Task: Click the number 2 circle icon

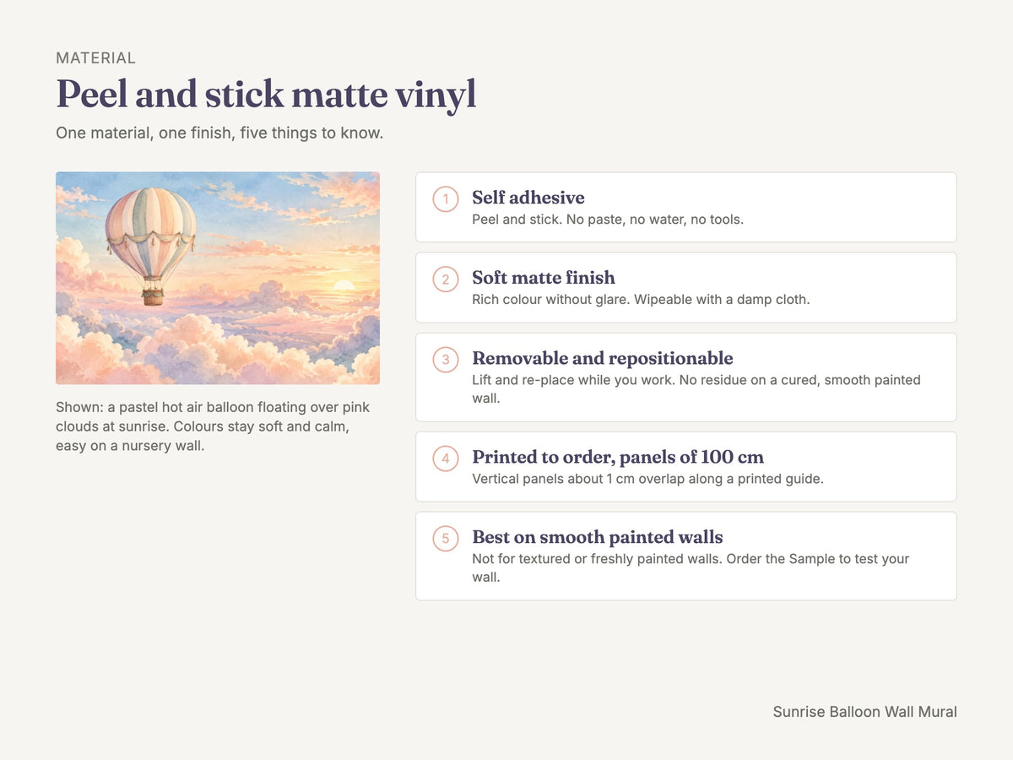Action: point(446,280)
